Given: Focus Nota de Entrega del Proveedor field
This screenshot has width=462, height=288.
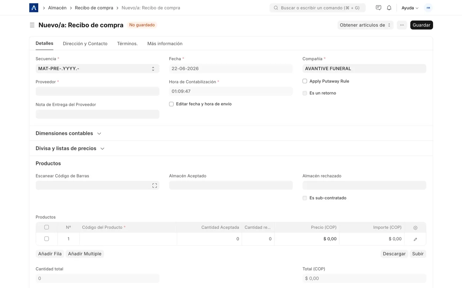Looking at the screenshot, I should pyautogui.click(x=97, y=114).
